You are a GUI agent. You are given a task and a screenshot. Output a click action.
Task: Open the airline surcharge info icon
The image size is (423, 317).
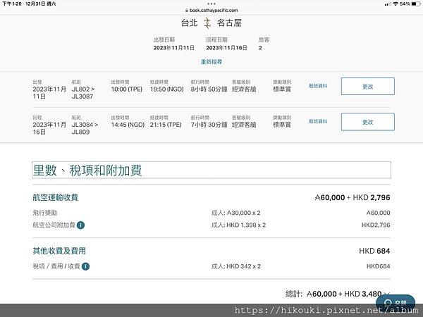80,225
